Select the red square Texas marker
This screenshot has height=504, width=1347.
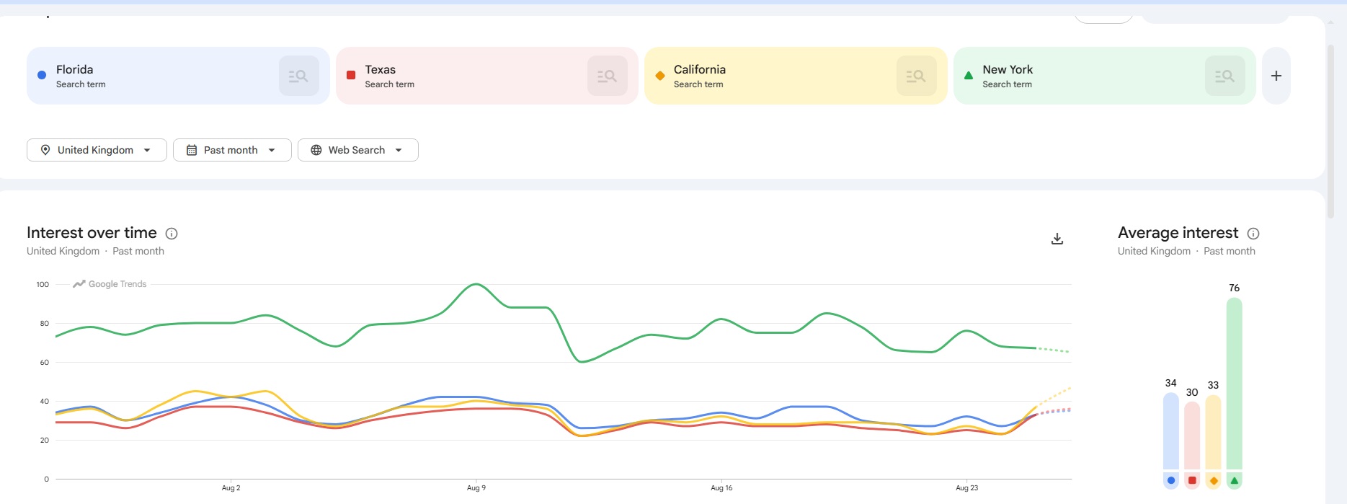point(351,75)
